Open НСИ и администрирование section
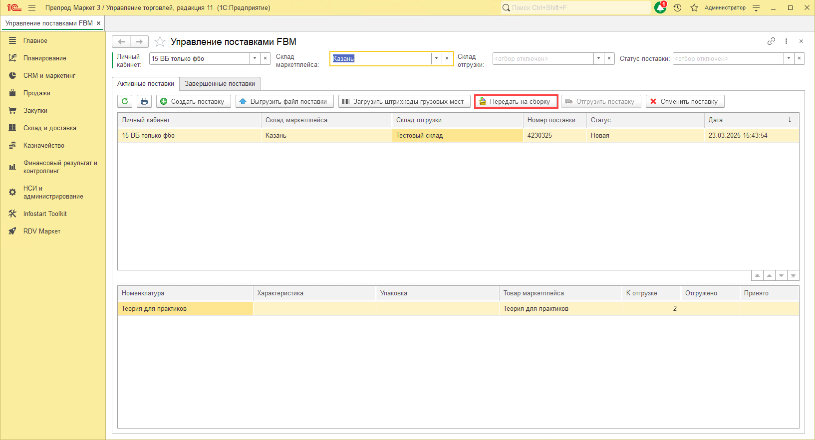This screenshot has width=815, height=440. coord(53,193)
